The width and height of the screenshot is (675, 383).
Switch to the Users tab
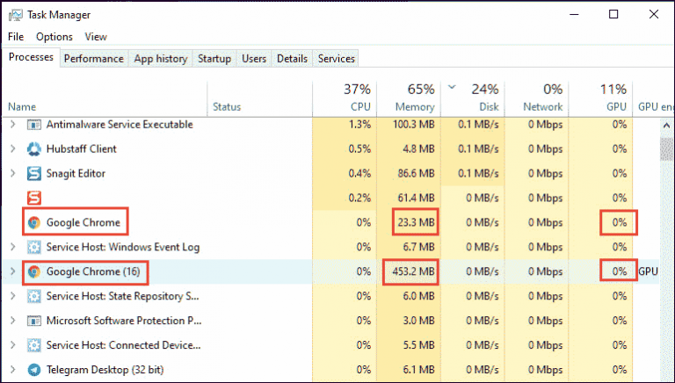coord(254,59)
